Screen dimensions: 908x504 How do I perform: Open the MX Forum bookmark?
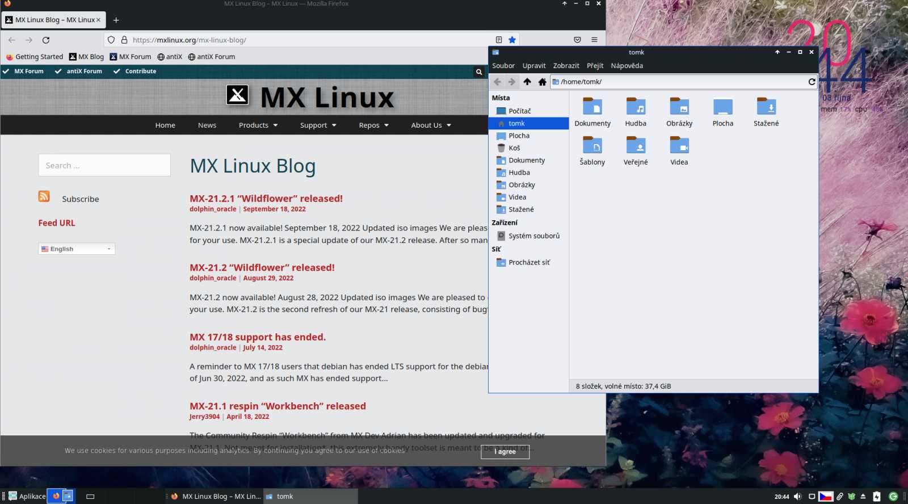pyautogui.click(x=131, y=57)
